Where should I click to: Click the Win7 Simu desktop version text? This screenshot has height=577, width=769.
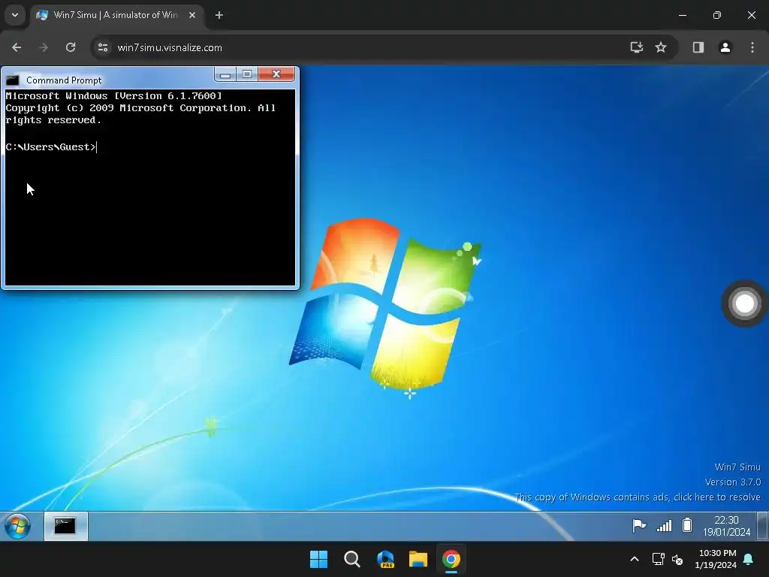733,482
